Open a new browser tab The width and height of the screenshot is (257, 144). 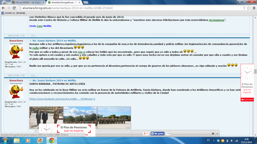pos(86,3)
